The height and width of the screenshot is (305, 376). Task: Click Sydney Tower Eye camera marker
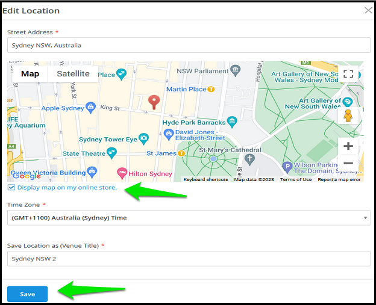(143, 139)
